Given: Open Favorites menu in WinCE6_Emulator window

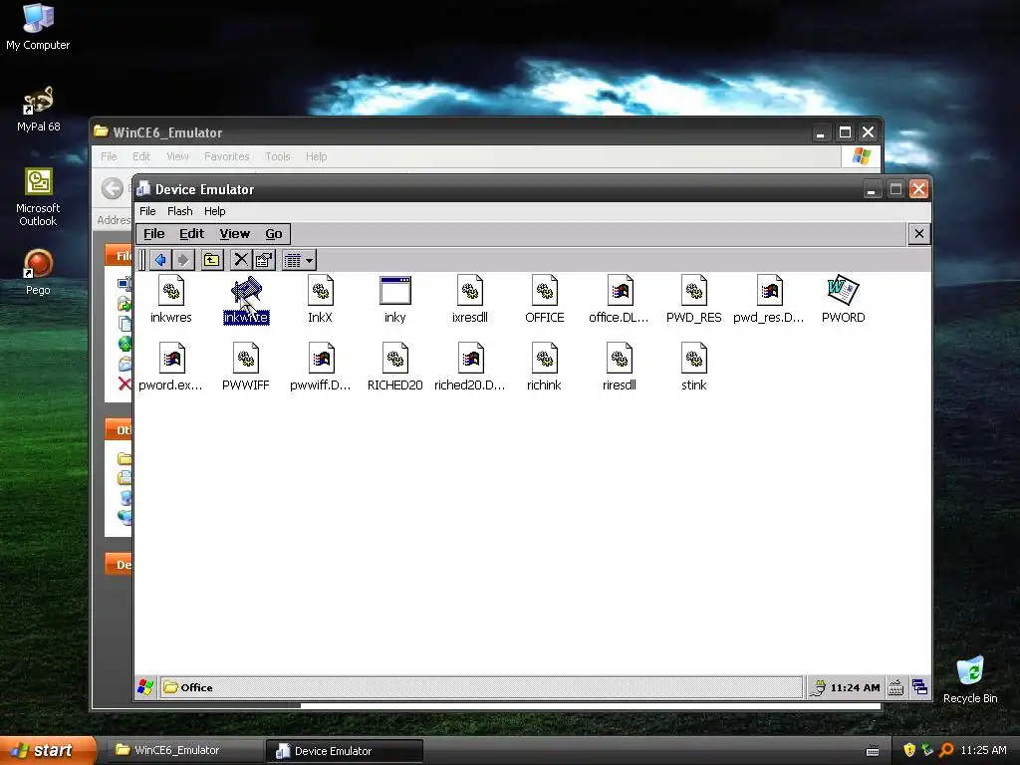Looking at the screenshot, I should click(x=226, y=156).
